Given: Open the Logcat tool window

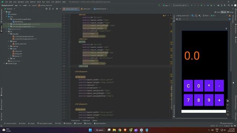Looking at the screenshot, I should [31, 123].
